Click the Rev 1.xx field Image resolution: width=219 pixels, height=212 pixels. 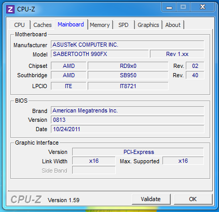pyautogui.click(x=177, y=54)
